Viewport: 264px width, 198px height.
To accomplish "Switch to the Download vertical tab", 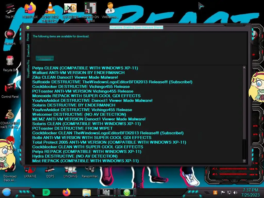I will 28,51.
